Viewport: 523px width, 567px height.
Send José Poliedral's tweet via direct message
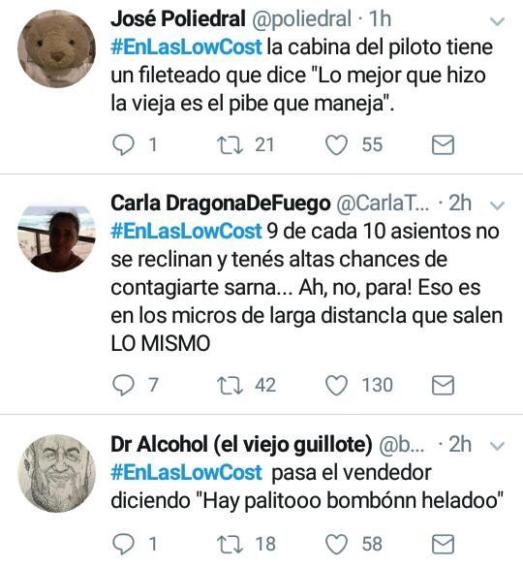pyautogui.click(x=444, y=145)
